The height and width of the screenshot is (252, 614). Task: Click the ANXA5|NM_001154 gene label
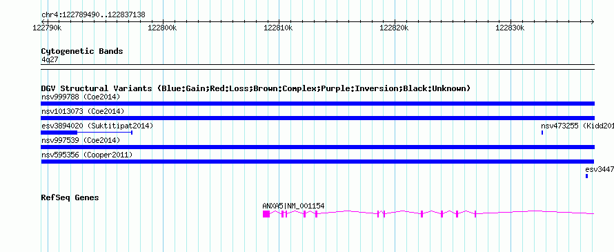pyautogui.click(x=293, y=206)
